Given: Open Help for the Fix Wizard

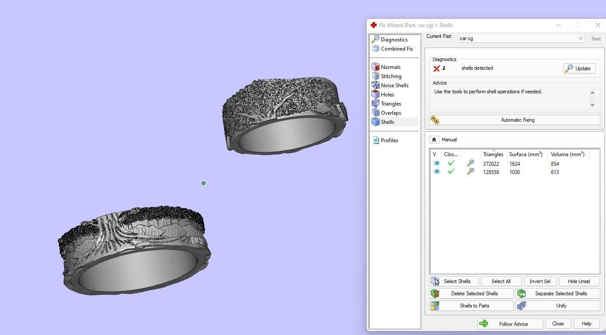Looking at the screenshot, I should 586,324.
